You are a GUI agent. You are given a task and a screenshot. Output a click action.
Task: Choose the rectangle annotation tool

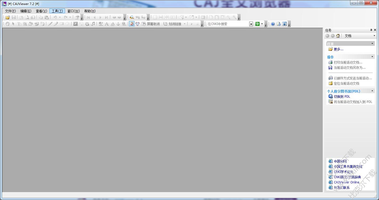[x=62, y=24]
